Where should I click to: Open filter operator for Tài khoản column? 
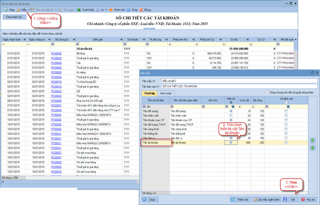(125, 44)
